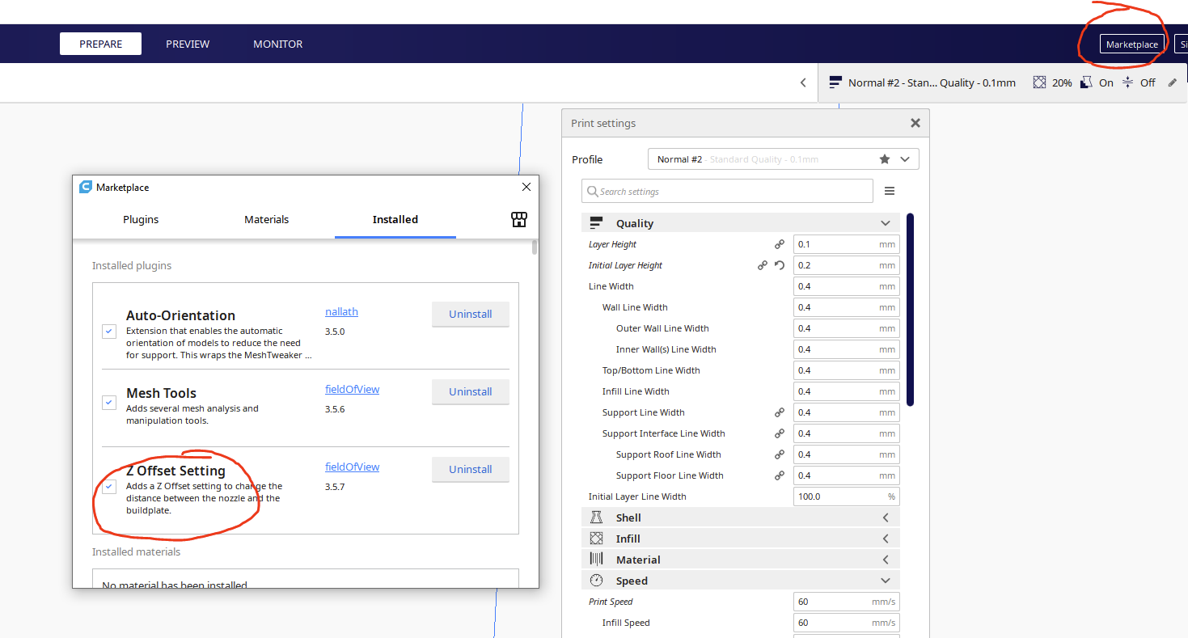1188x638 pixels.
Task: Open the MONITOR stage
Action: tap(278, 44)
